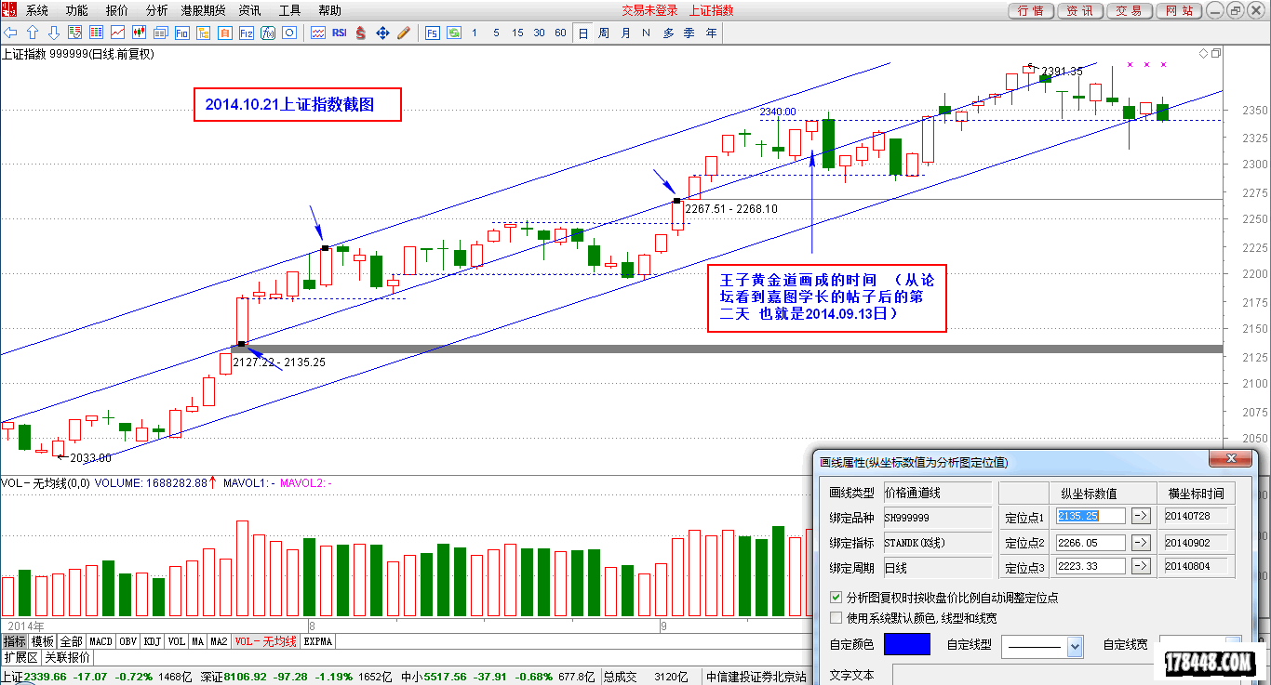Open the 自定线型 line style dropdown

tap(1076, 647)
